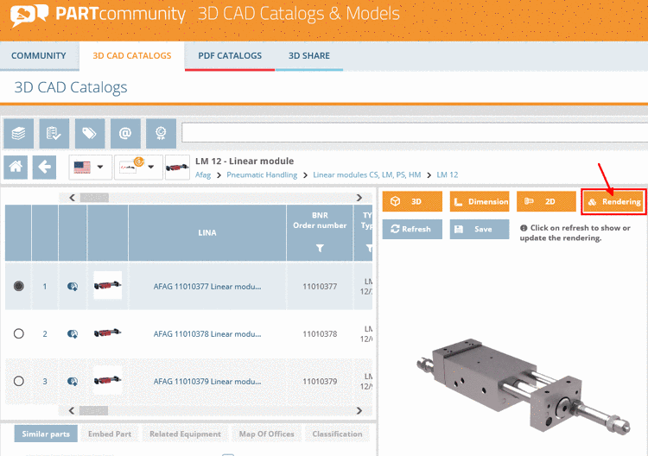Viewport: 648px width, 456px height.
Task: Switch to the 3D SHARE tab
Action: point(309,56)
